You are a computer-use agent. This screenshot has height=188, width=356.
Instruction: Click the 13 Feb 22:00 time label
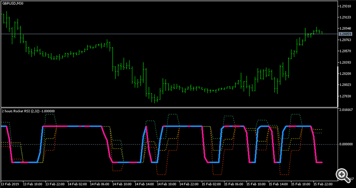point(55,184)
